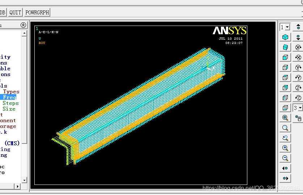Open the Size item in main menu
The width and height of the screenshot is (303, 195).
(9, 109)
